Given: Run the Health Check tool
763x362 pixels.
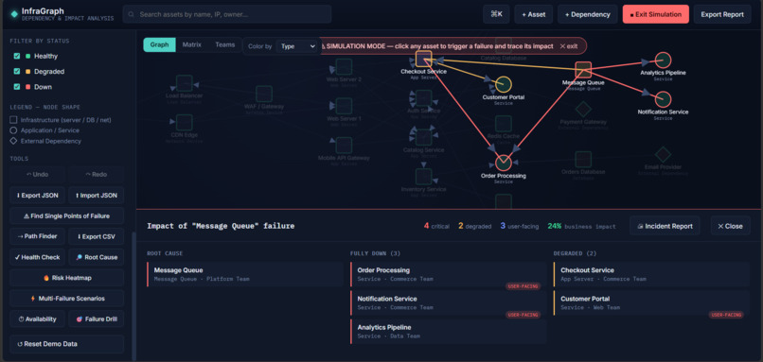Looking at the screenshot, I should click(37, 257).
